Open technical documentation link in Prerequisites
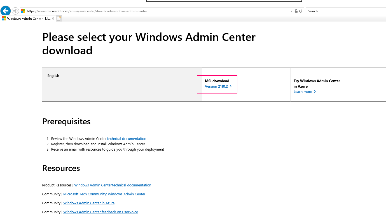The width and height of the screenshot is (386, 220). [x=127, y=139]
